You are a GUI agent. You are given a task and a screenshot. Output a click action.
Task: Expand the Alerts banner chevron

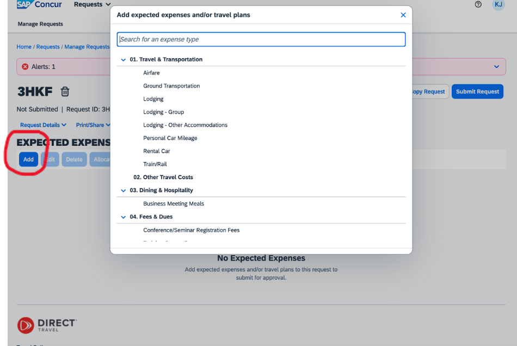[496, 67]
